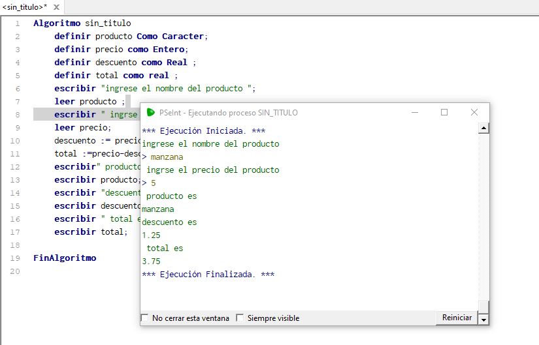Close the PSeInt execution window
This screenshot has height=345, width=539.
474,112
